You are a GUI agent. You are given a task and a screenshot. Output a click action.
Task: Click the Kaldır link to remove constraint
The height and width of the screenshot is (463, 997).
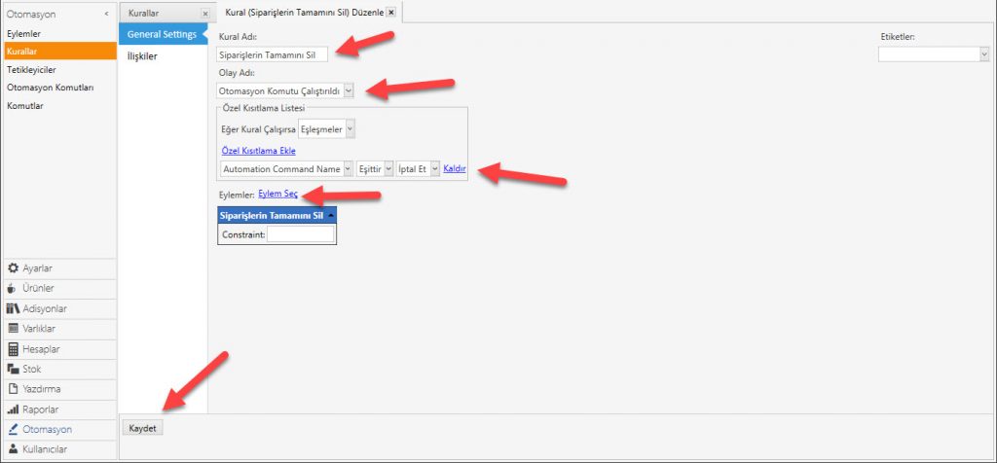tap(455, 169)
